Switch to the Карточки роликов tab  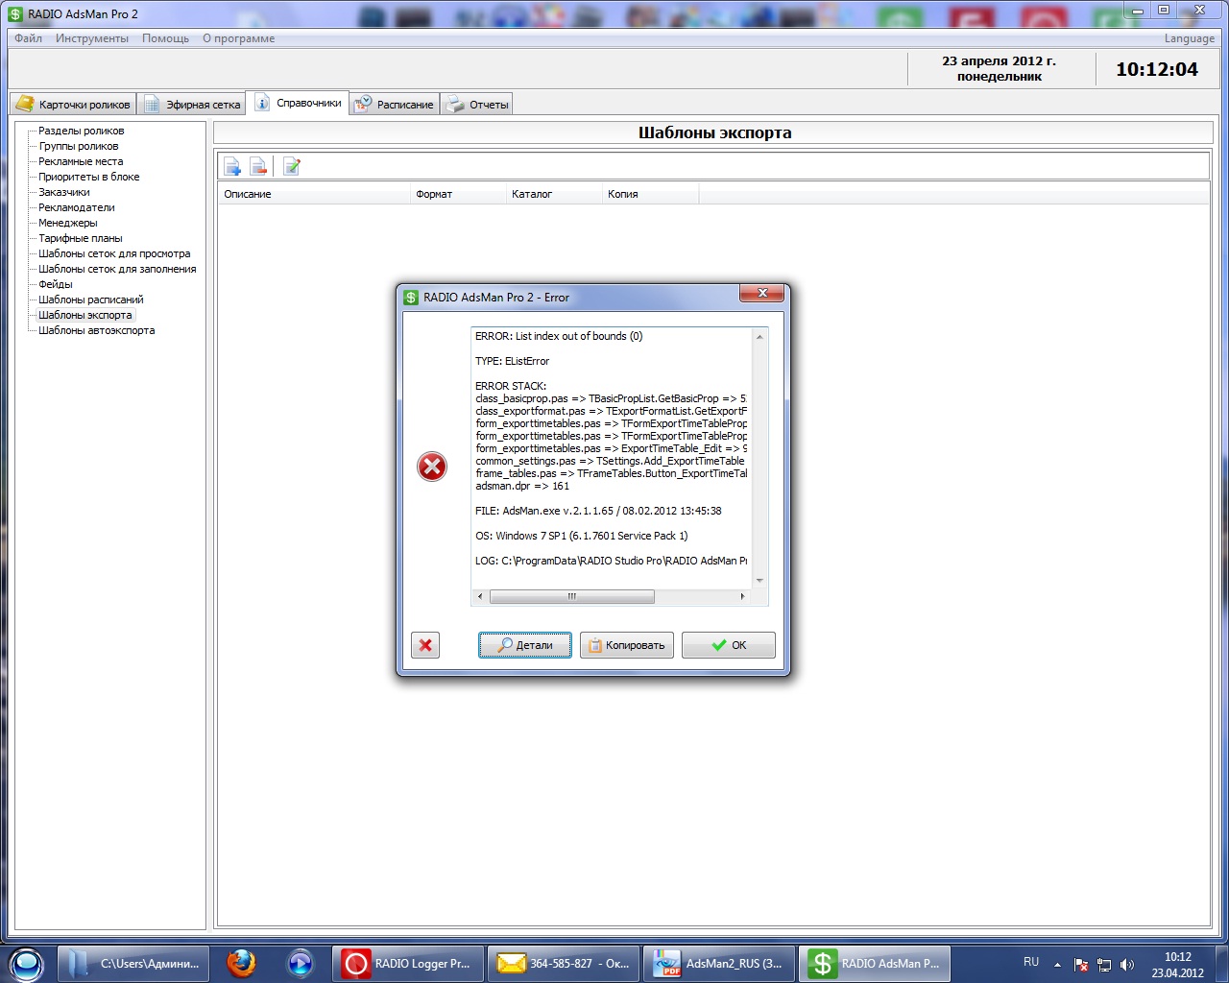(x=73, y=104)
